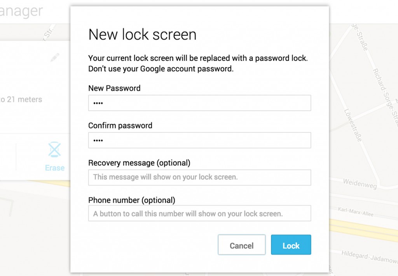Click the pencil rename icon
This screenshot has width=398, height=276.
click(x=55, y=57)
